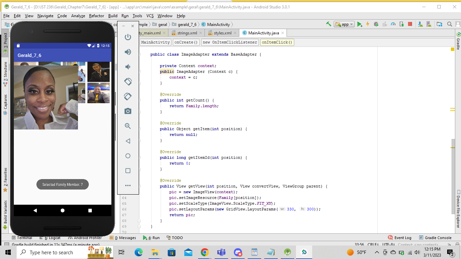Start debugging the app with the bug icon
This screenshot has height=259, width=461.
(x=376, y=24)
